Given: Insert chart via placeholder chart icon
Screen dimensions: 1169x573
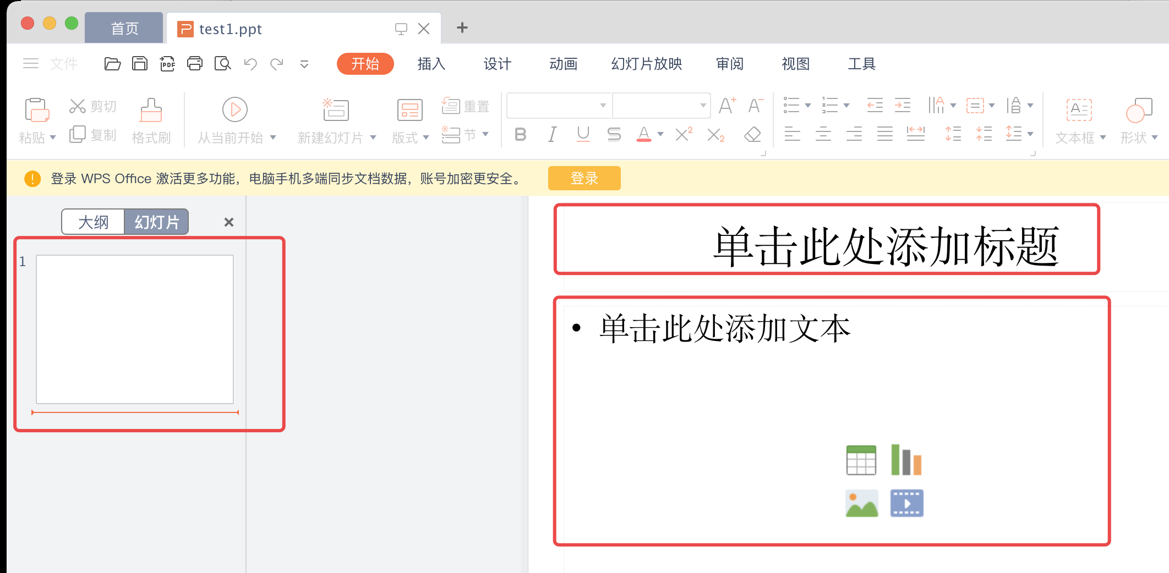Looking at the screenshot, I should coord(906,460).
